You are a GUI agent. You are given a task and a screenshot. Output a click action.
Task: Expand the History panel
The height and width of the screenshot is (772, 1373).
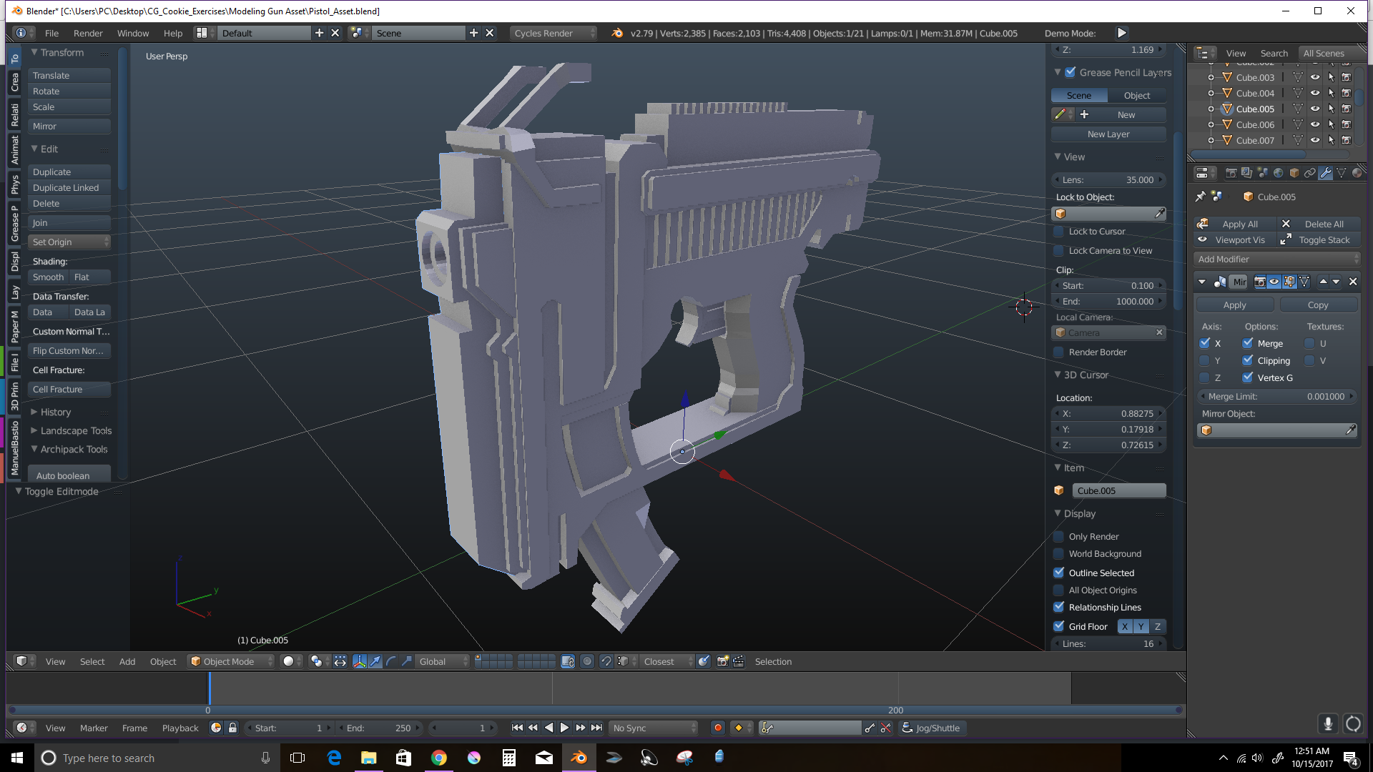point(55,412)
